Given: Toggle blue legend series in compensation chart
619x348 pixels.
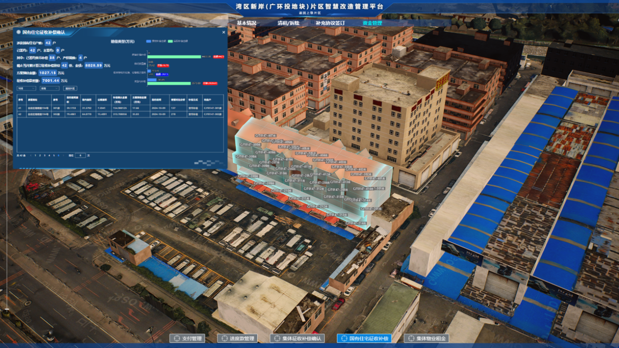Looking at the screenshot, I should (x=149, y=41).
